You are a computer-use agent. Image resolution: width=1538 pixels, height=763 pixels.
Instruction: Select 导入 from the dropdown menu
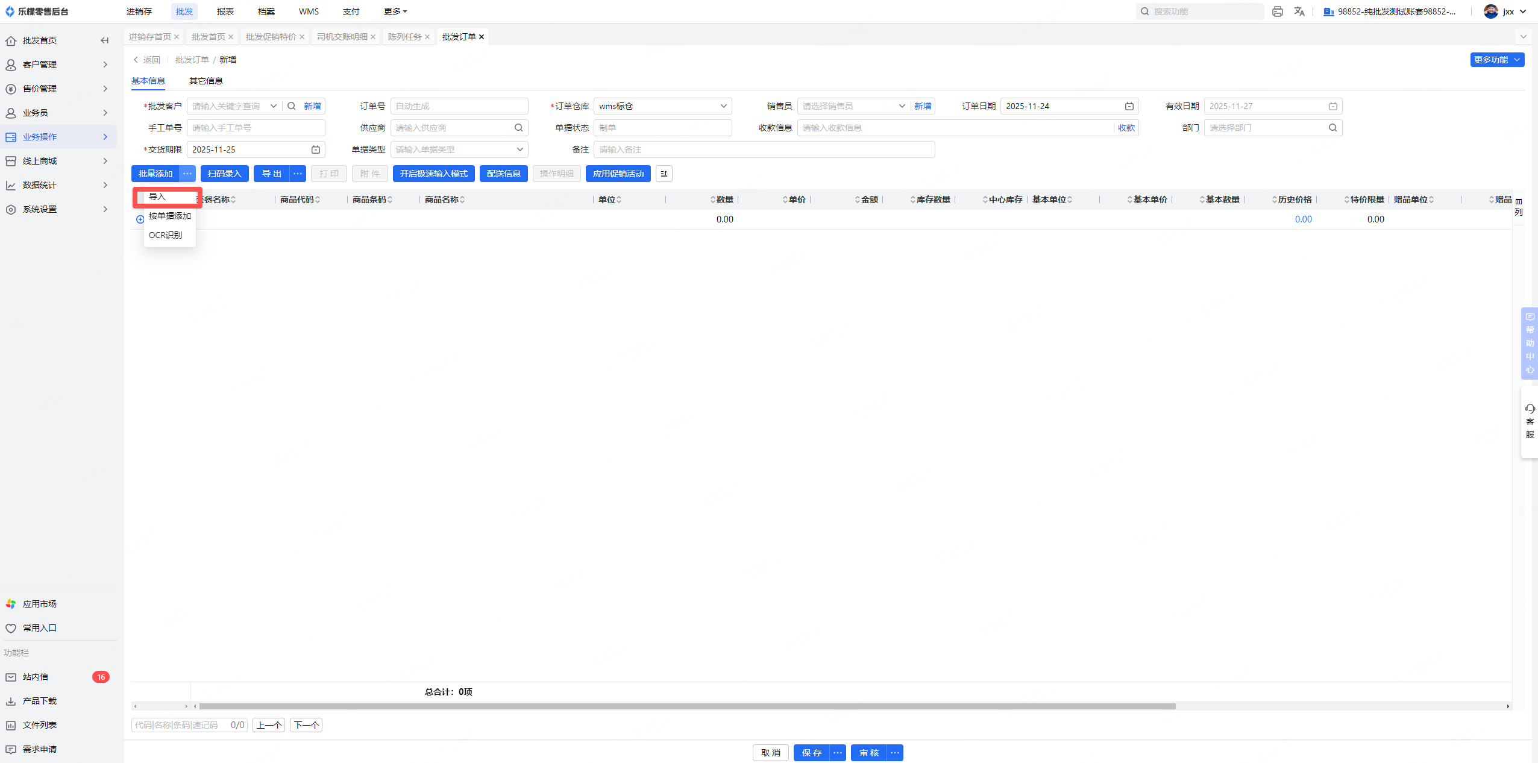tap(158, 196)
